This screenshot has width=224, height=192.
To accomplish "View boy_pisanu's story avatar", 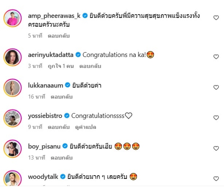I will click(13, 149).
